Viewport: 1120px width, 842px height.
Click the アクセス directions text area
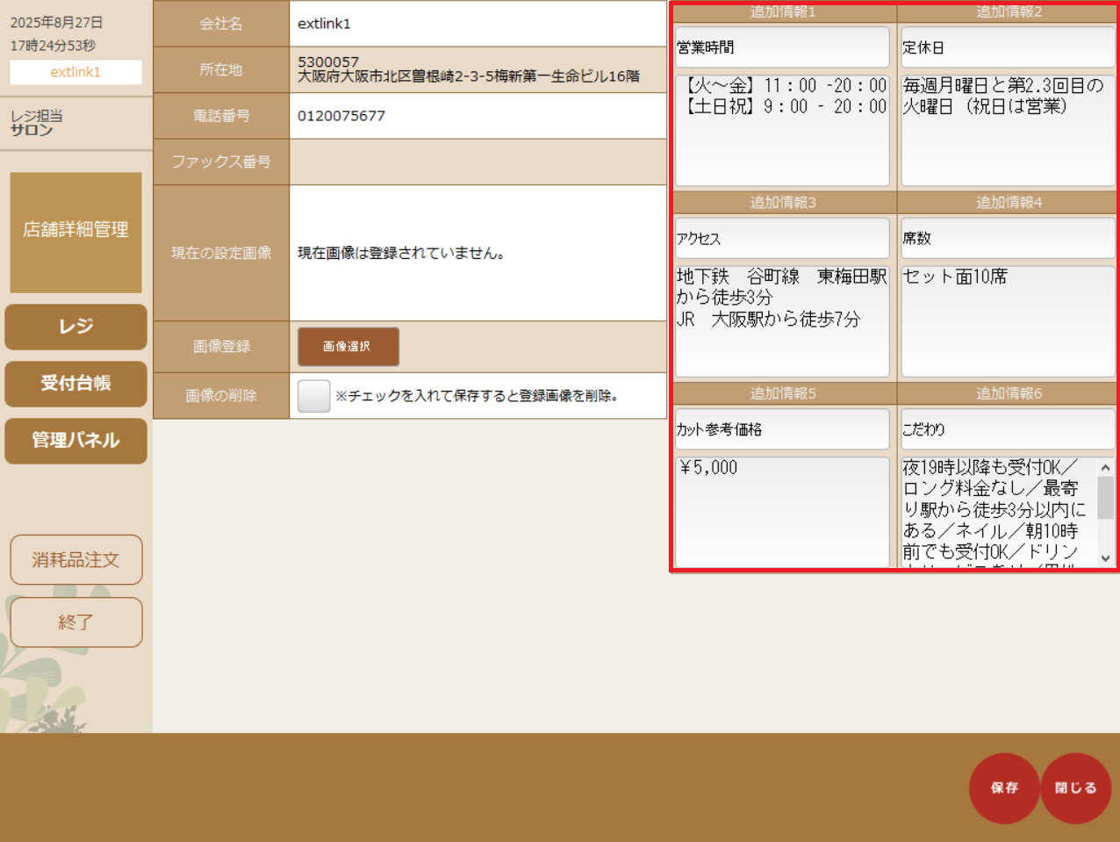(x=781, y=321)
